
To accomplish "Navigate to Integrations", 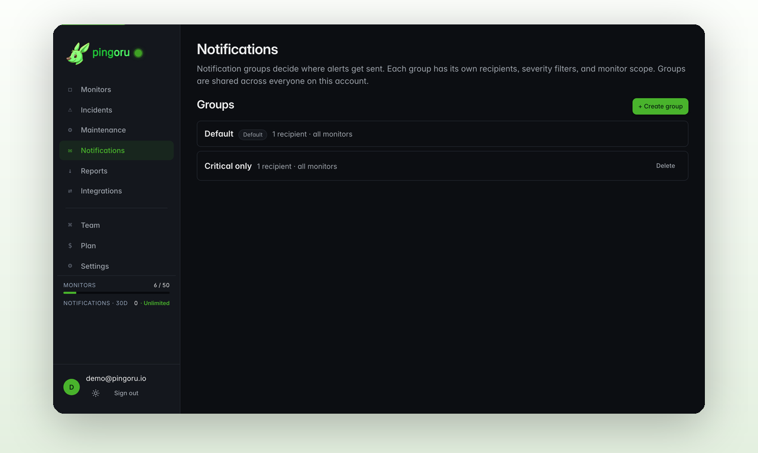I will [116, 191].
